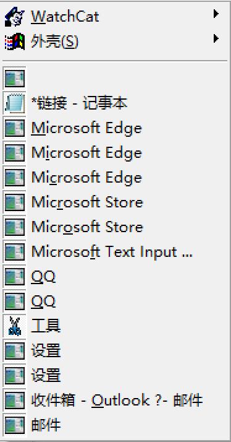231x442 pixels.
Task: Choose Microsoft Edge with underlined c
Action: (115, 178)
